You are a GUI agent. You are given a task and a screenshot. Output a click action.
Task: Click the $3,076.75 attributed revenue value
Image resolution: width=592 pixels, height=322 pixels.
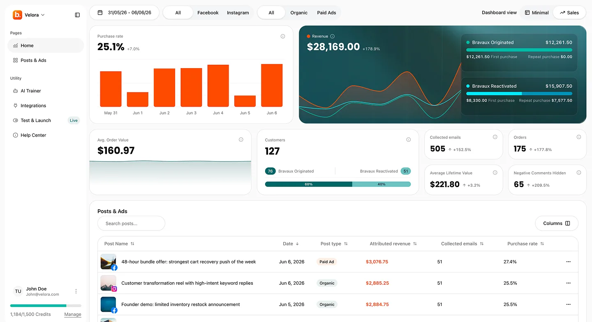(x=377, y=262)
